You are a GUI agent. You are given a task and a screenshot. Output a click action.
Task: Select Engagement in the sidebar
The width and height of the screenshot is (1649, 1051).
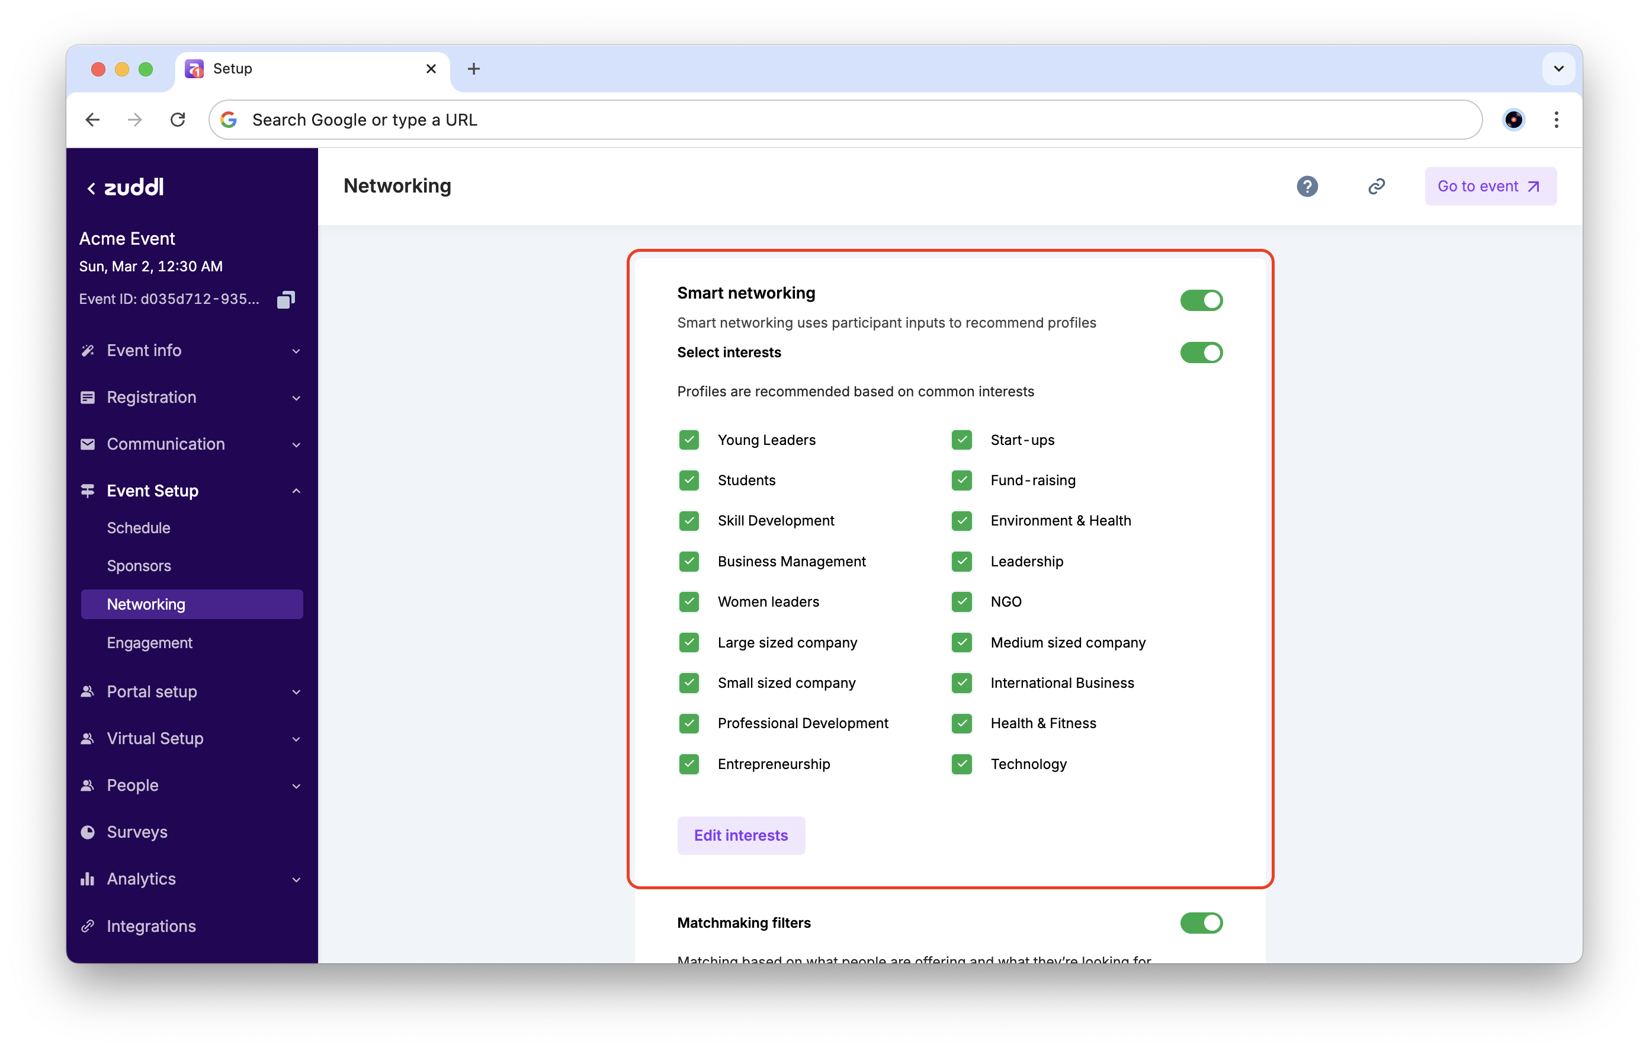[x=149, y=643]
